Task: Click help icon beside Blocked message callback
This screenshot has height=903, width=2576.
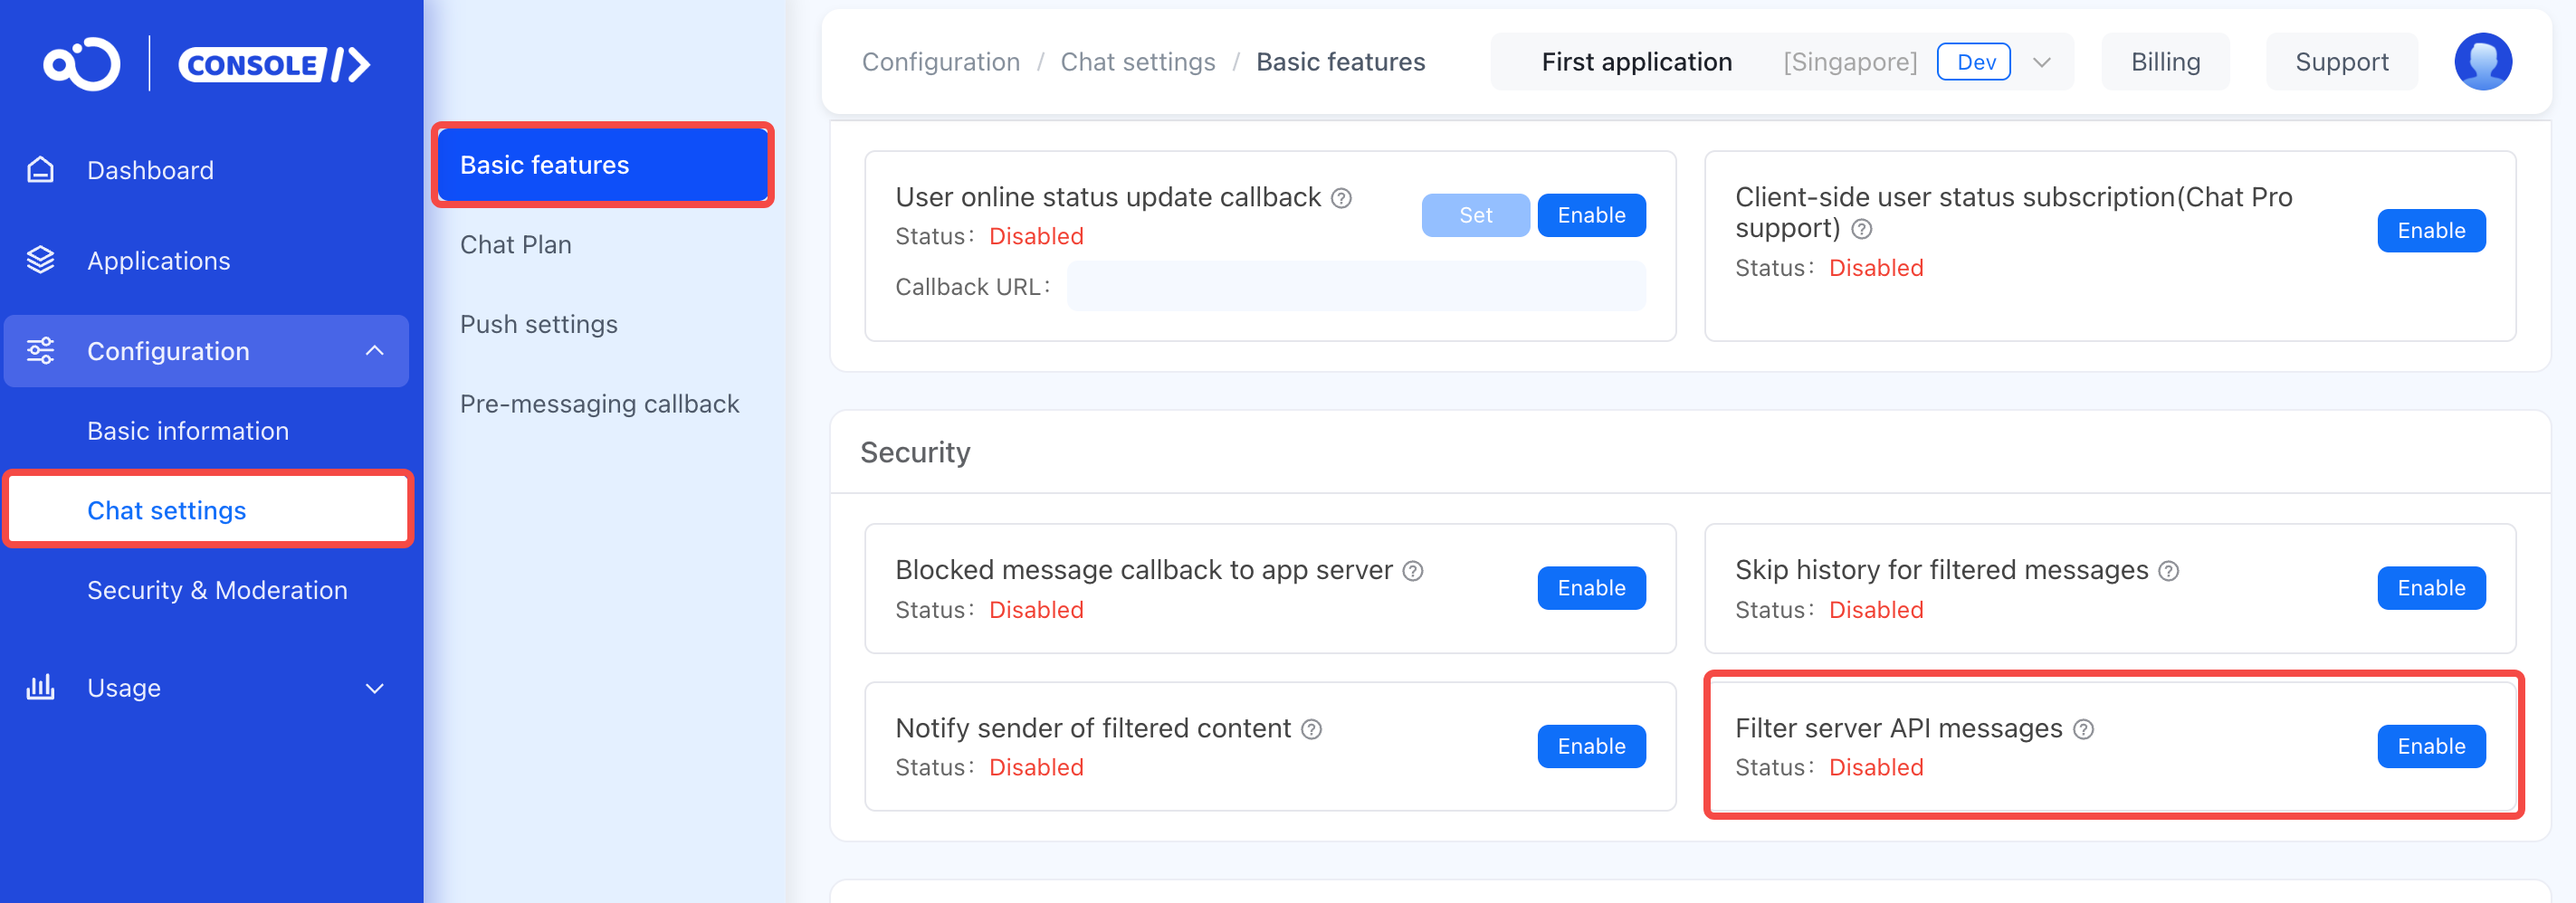Action: pos(1412,571)
